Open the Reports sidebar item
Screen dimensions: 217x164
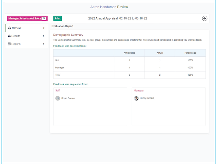27,44
